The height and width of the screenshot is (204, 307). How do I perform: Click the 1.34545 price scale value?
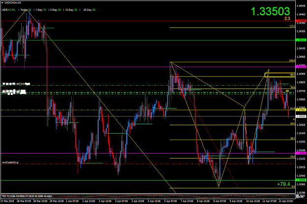301,6
